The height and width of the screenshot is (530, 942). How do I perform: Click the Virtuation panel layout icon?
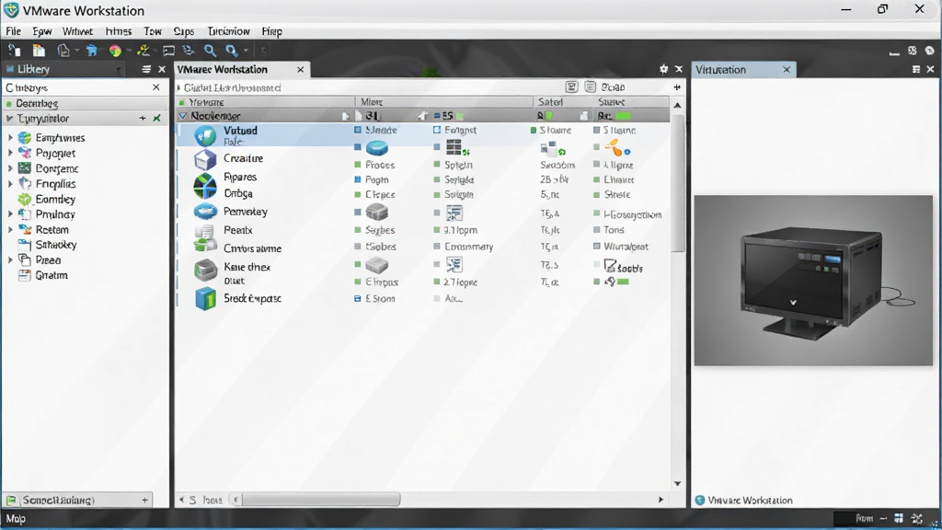point(916,70)
